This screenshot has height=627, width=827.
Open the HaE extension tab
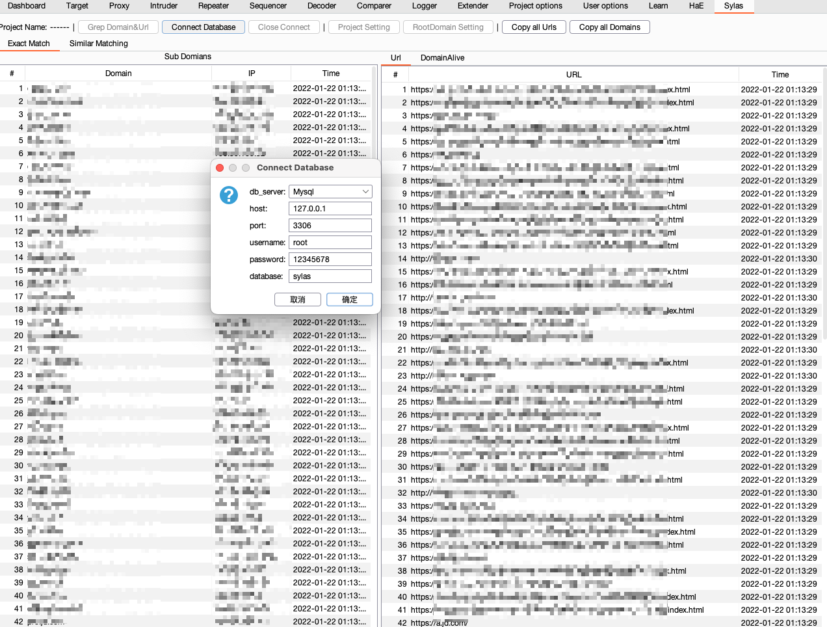point(696,6)
